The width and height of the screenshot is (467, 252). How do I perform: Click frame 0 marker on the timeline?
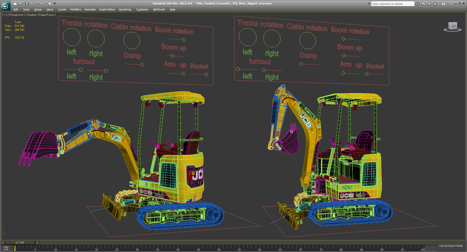(15, 249)
